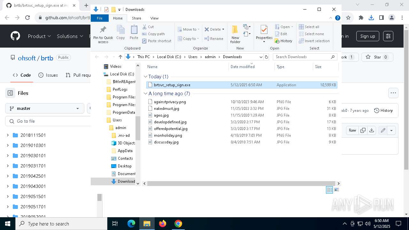Expand folder 2019031701 in GitHub tree
The width and height of the screenshot is (409, 230).
[x=8, y=166]
